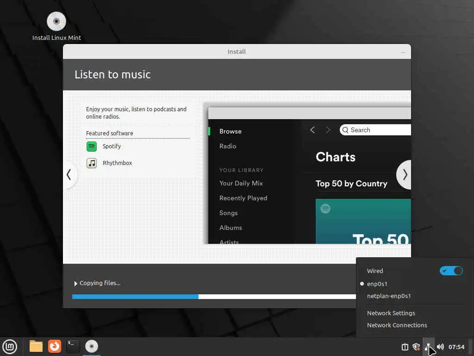Toggle the Wired network switch off
The height and width of the screenshot is (356, 474).
[451, 271]
